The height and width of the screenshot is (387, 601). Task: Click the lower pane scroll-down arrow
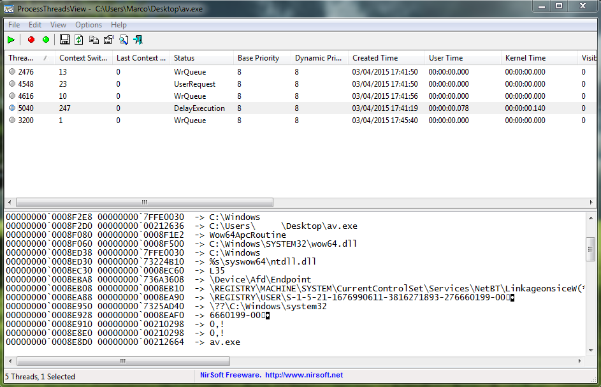[x=591, y=350]
